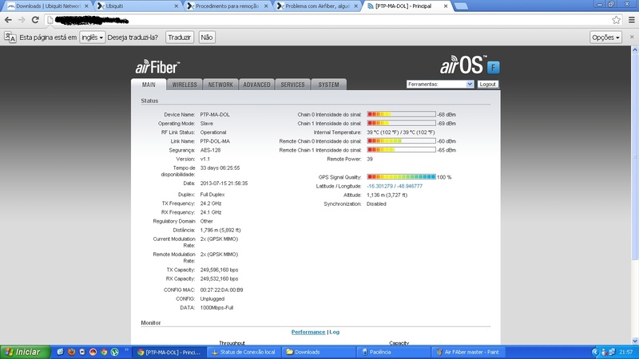Switch to Procedimento para remoção browser tab

[x=227, y=6]
